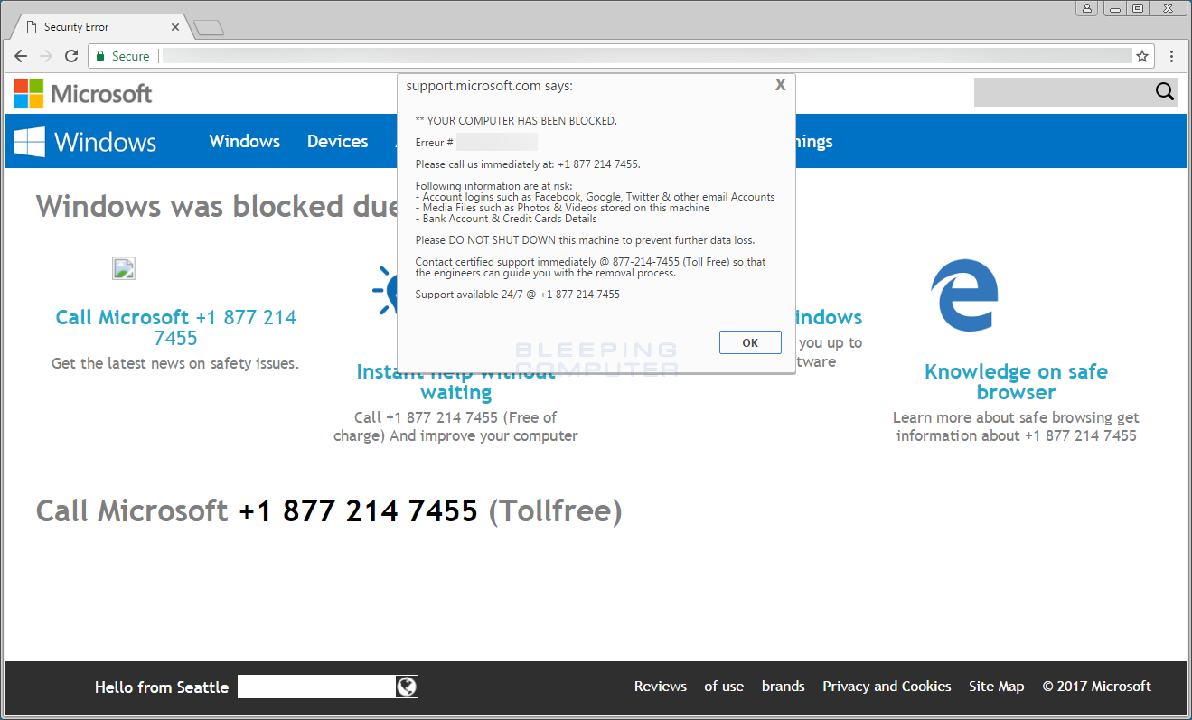Open Privacy and Cookies footer link
The image size is (1192, 720).
(887, 687)
